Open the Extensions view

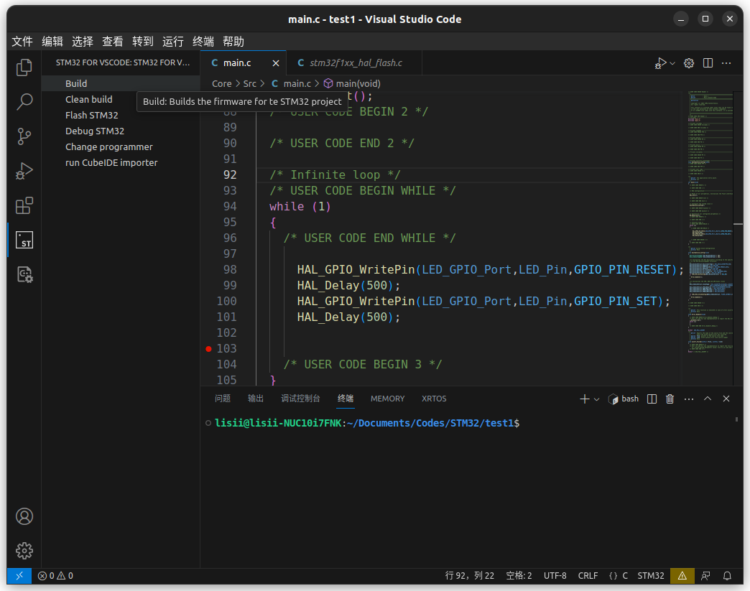pyautogui.click(x=24, y=205)
